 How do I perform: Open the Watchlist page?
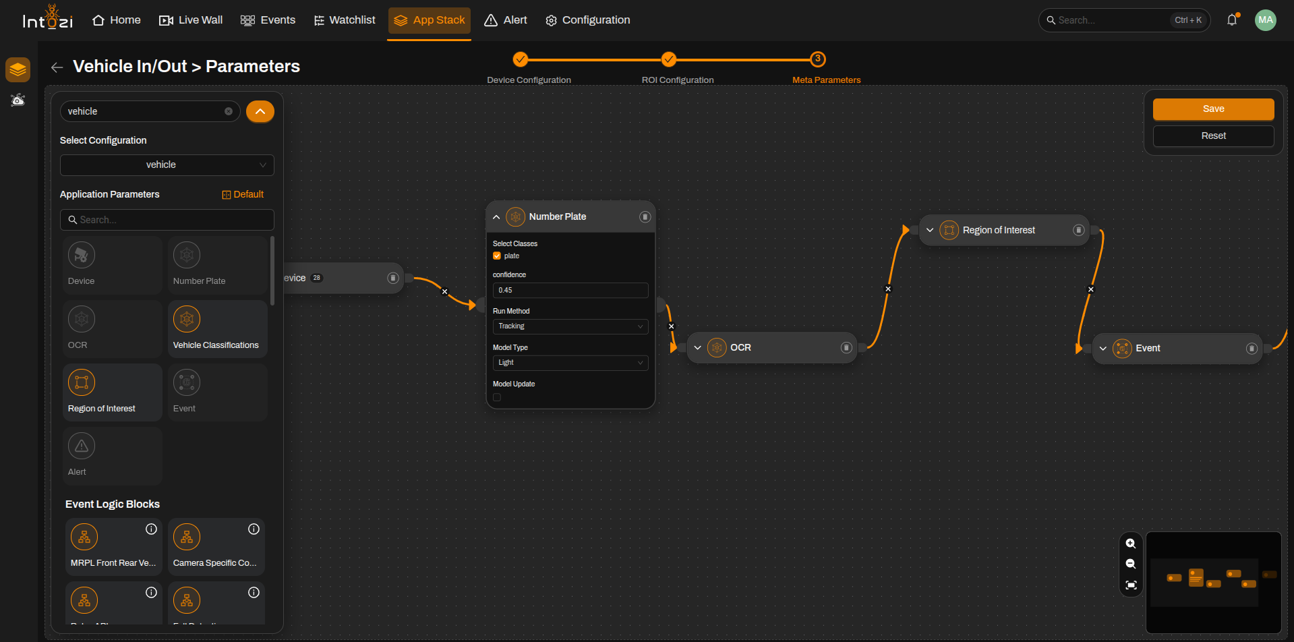tap(345, 20)
